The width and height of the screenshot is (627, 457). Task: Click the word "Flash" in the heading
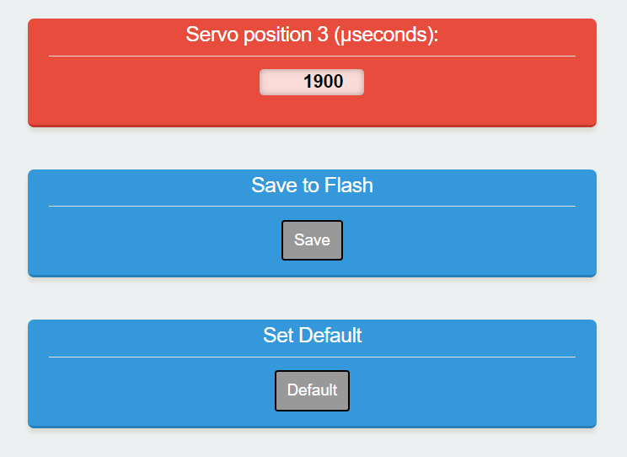[349, 185]
